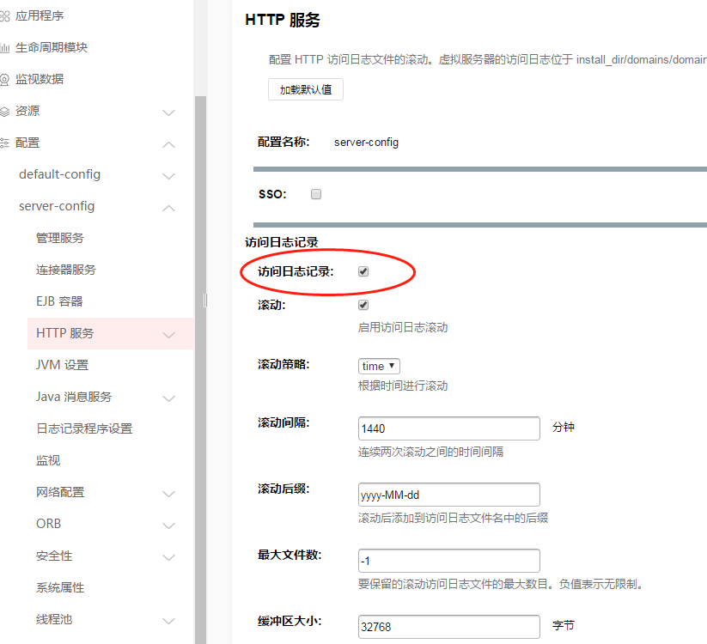Click the 配置 settings icon

tap(5, 143)
